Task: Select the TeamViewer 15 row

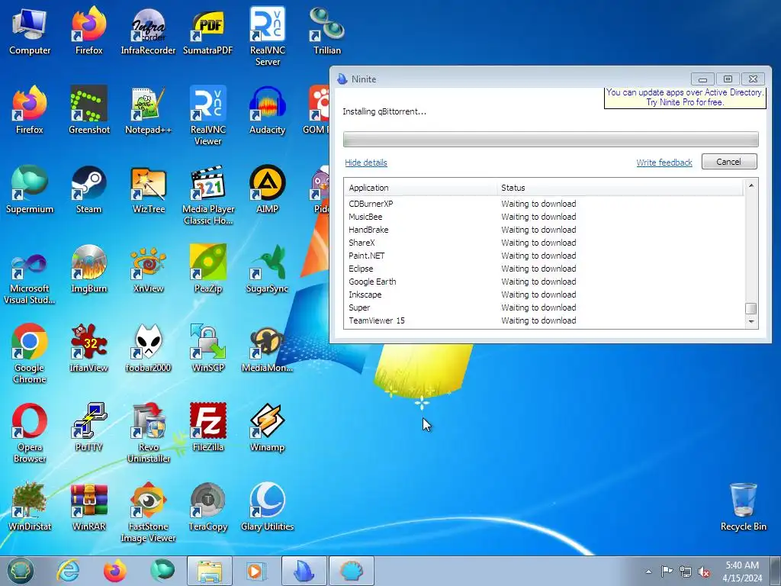Action: [x=545, y=320]
